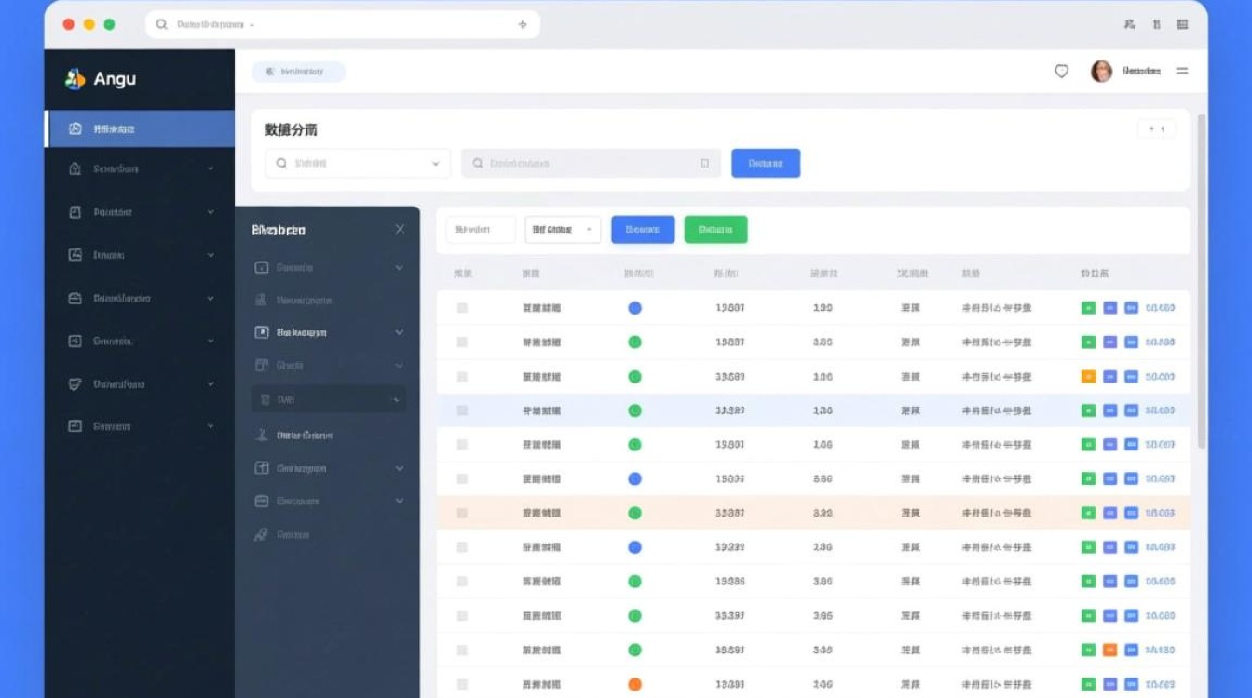Click the green status dot in the third row

(634, 376)
